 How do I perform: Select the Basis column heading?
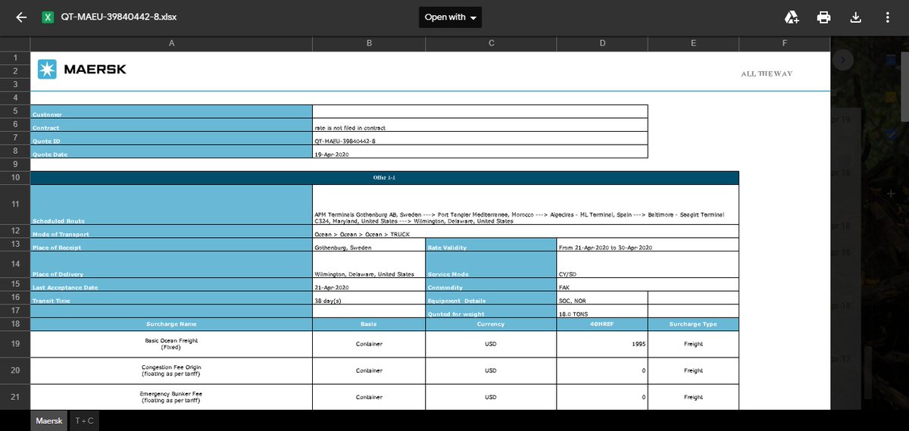[369, 324]
